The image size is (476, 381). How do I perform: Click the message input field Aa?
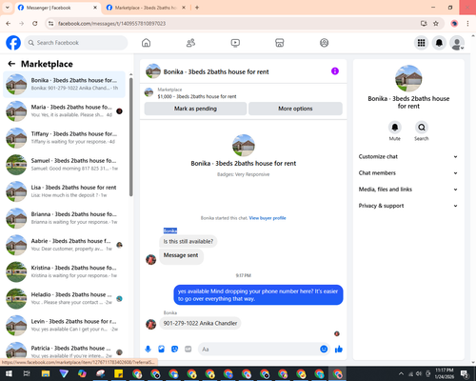[x=259, y=350]
